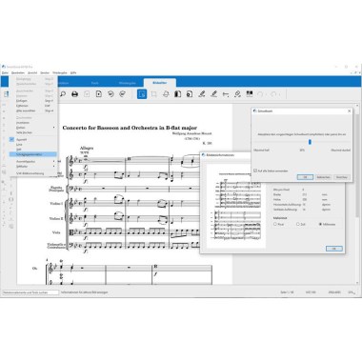The width and height of the screenshot is (362, 362).
Task: Click the rotate-left page icon
Action: pos(111,94)
